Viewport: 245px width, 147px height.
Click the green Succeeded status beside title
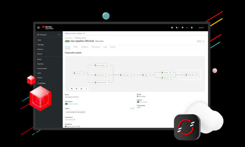100,41
